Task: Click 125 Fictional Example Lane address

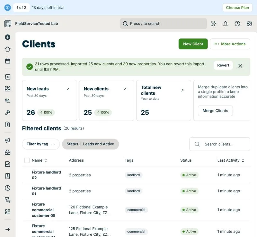Action: point(90,232)
